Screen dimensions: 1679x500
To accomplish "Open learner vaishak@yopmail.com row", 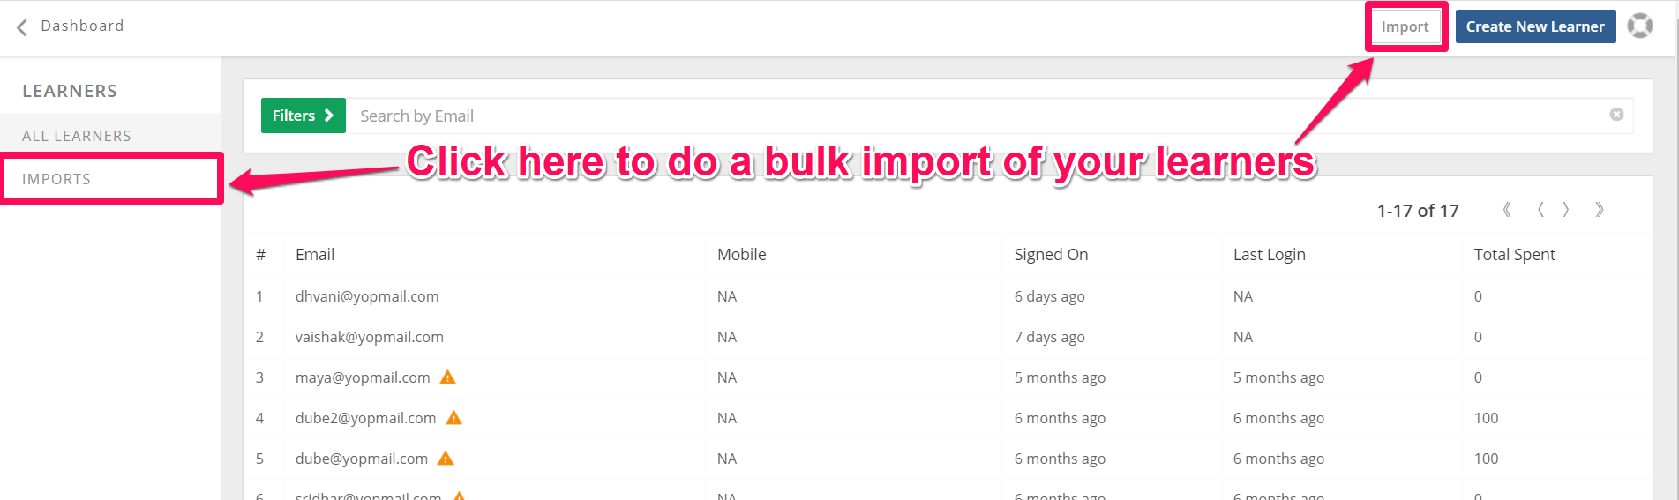I will 948,337.
